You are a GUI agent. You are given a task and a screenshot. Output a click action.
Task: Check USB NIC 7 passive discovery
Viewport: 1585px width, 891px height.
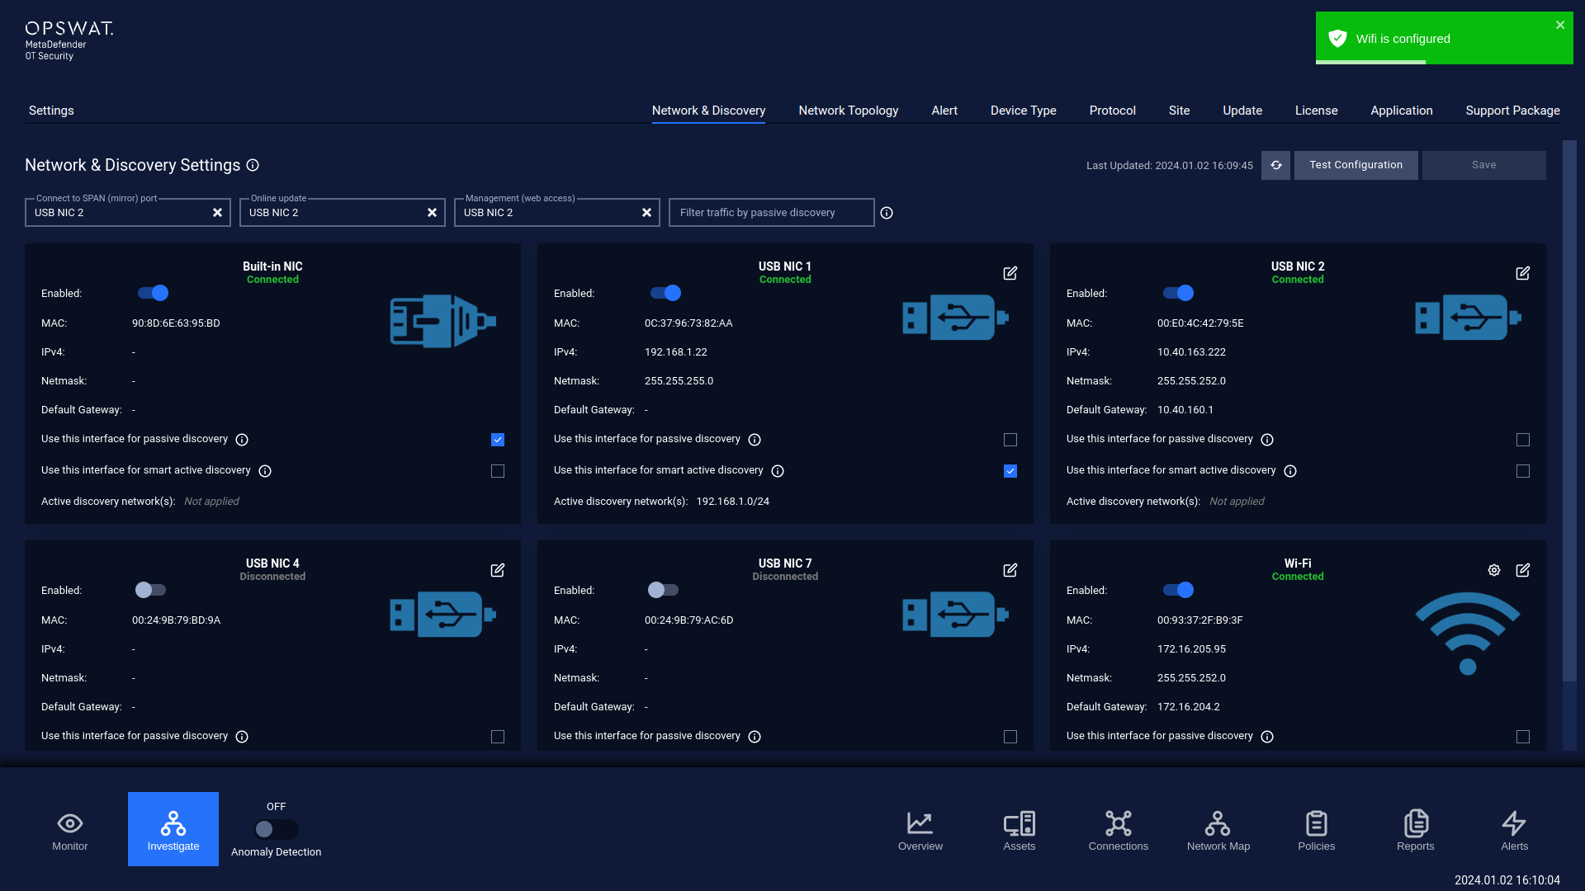[x=1010, y=737]
